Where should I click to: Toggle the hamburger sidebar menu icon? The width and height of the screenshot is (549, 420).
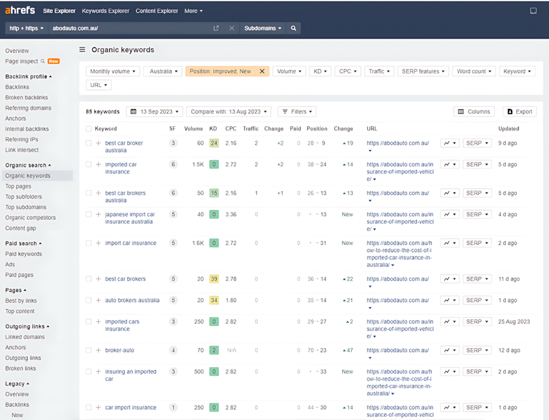click(x=82, y=50)
